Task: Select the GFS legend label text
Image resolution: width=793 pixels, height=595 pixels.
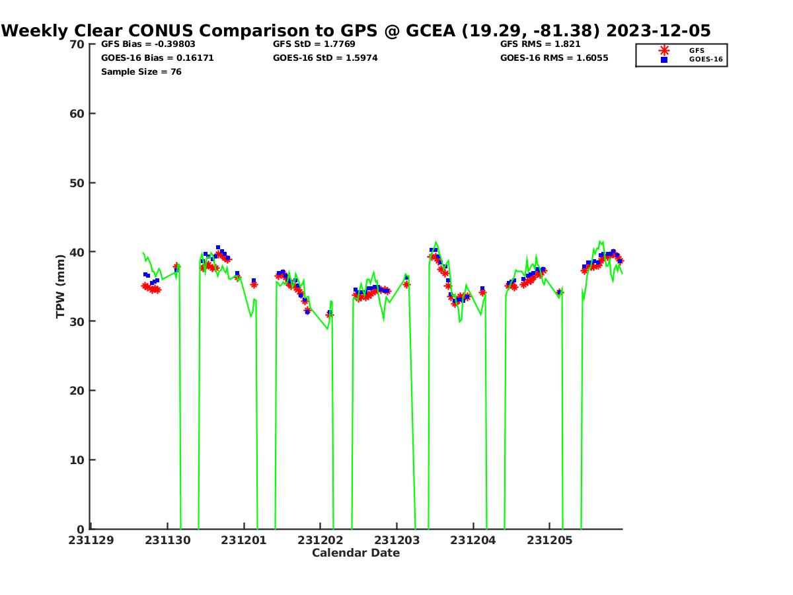Action: click(x=697, y=50)
